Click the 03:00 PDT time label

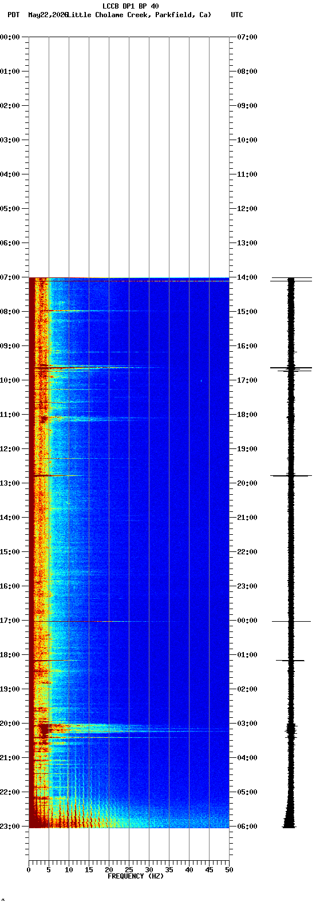tap(10, 140)
